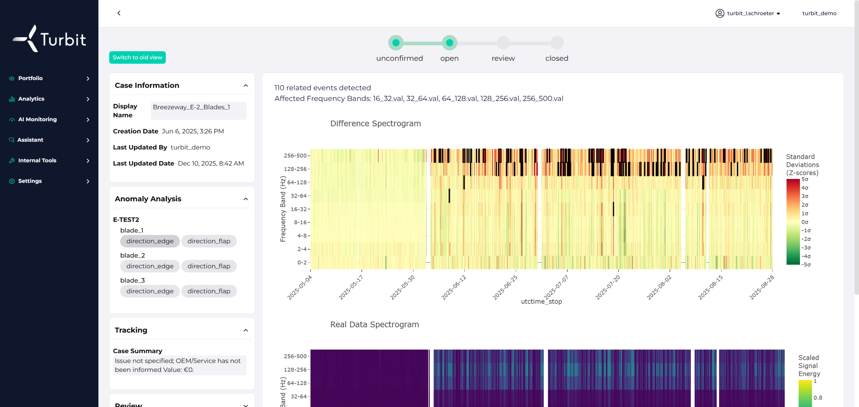Click the Assistant chat bubble icon
Screen dimensions: 859x407
(12, 140)
